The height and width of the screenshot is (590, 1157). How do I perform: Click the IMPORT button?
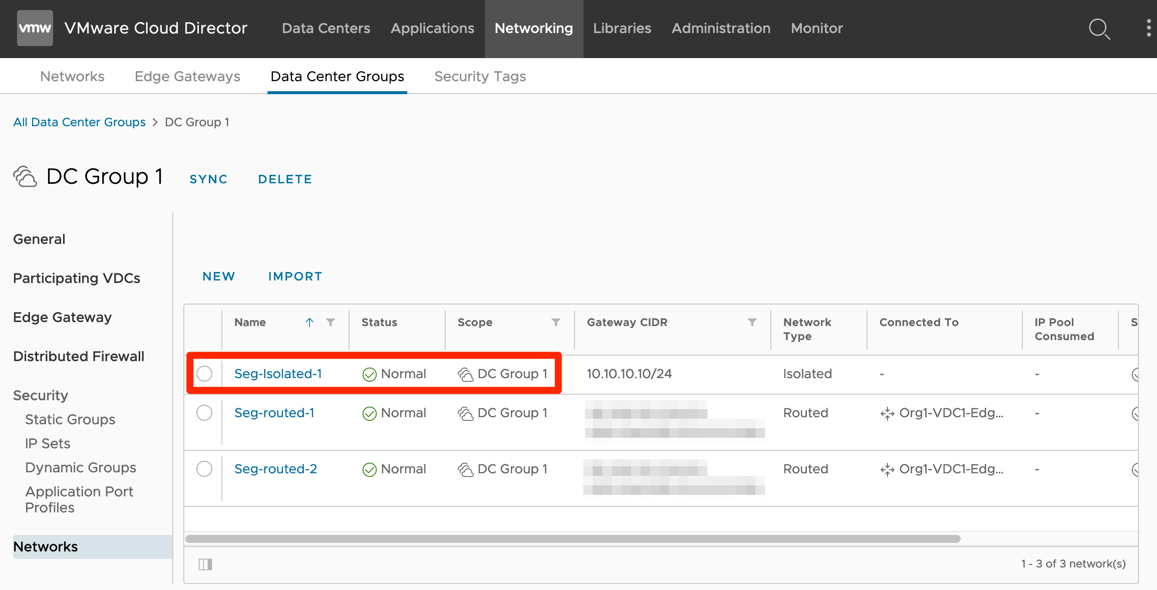point(295,276)
